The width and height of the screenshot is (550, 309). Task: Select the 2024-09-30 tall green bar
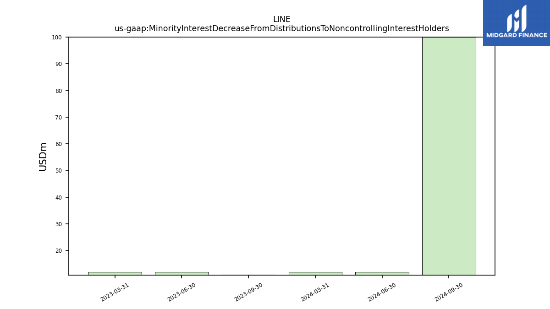pos(449,156)
